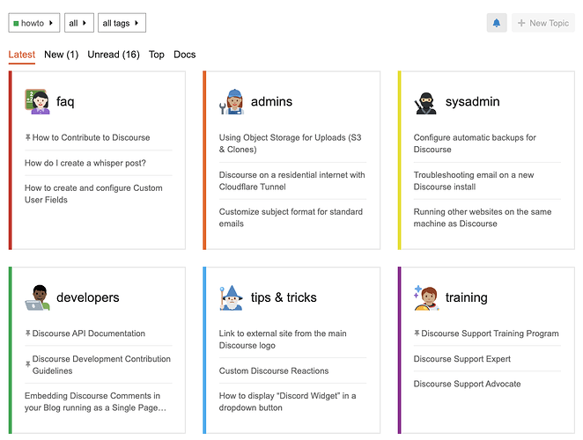Open the admins category heading

271,101
